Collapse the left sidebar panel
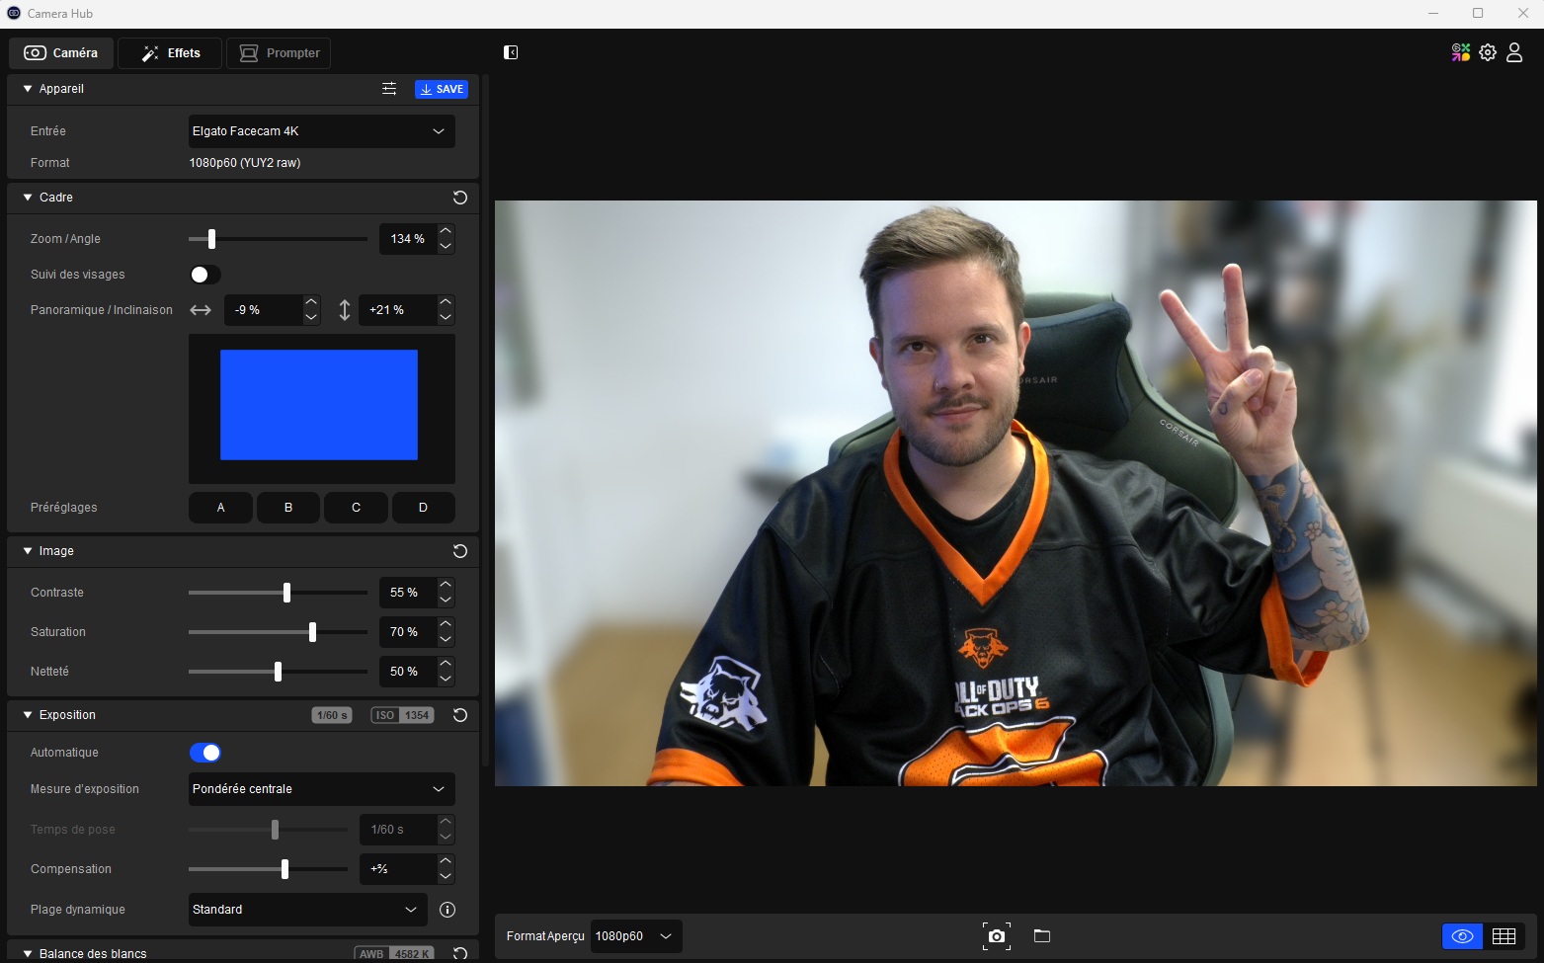Image resolution: width=1544 pixels, height=963 pixels. click(x=511, y=52)
